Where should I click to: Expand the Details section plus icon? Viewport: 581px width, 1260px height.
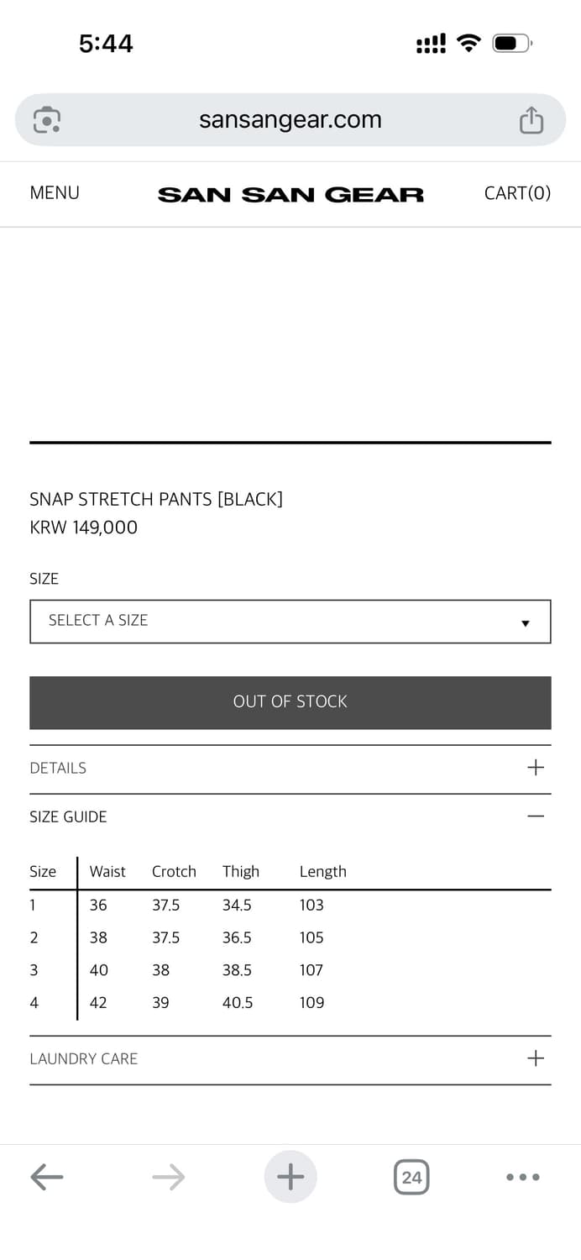click(x=536, y=768)
